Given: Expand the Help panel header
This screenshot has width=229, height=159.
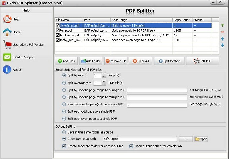Looking at the screenshot, I should [x=26, y=10].
